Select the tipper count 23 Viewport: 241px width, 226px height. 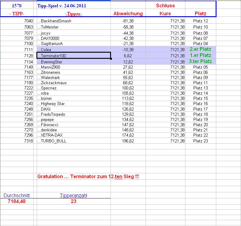(x=74, y=201)
